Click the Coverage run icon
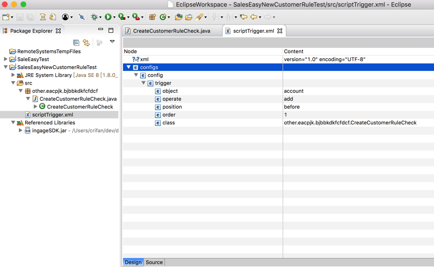Image resolution: width=434 pixels, height=267 pixels. (x=122, y=17)
